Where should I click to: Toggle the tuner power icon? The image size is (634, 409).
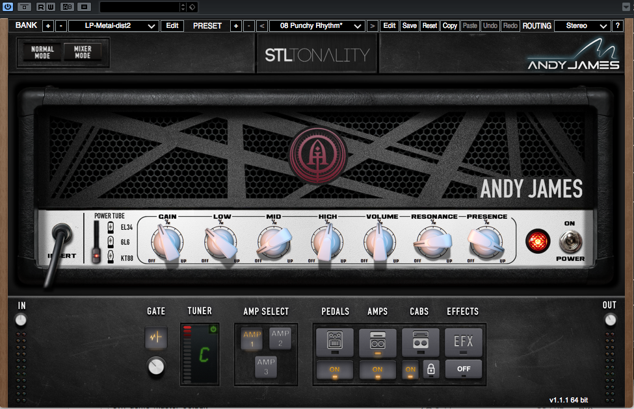click(213, 329)
